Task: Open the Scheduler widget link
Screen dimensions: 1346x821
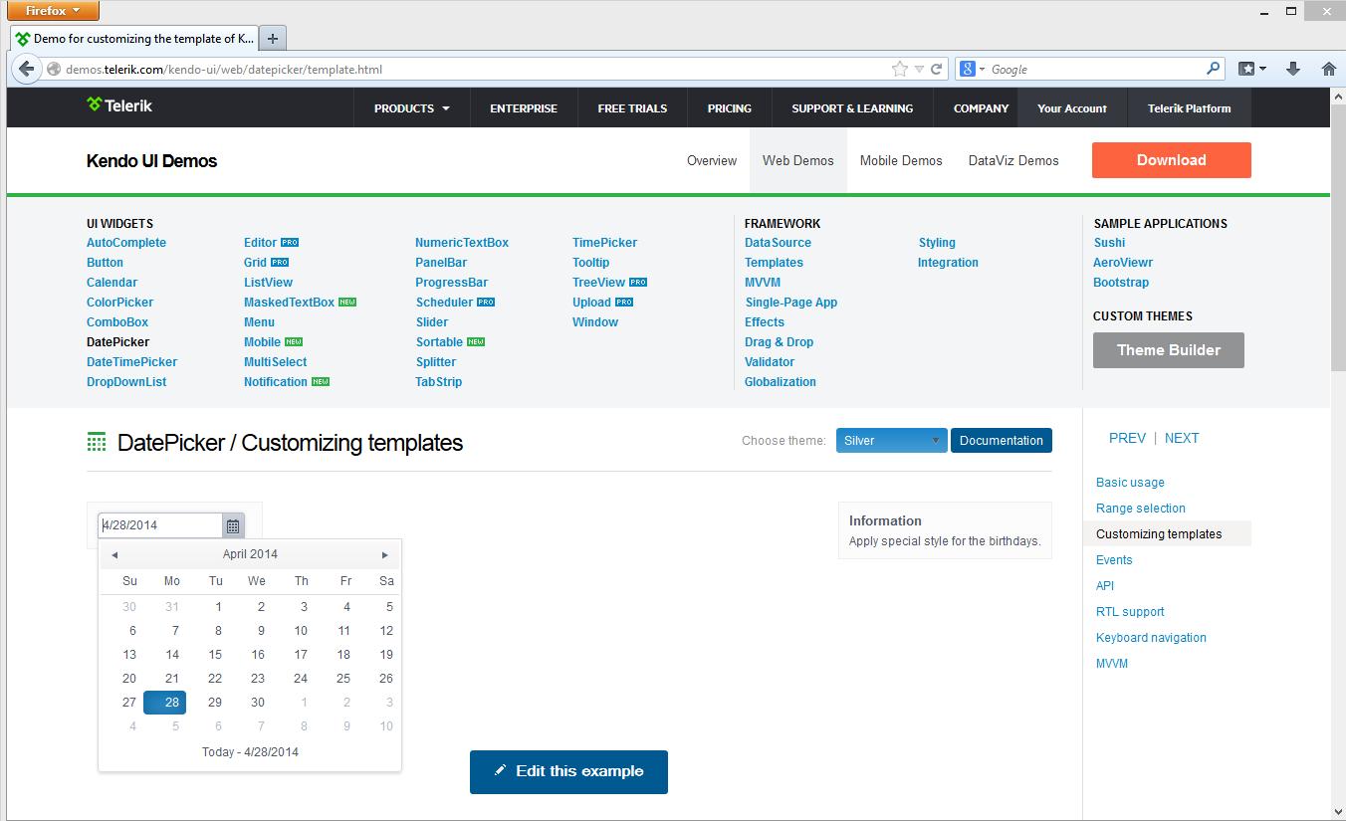Action: [x=444, y=303]
